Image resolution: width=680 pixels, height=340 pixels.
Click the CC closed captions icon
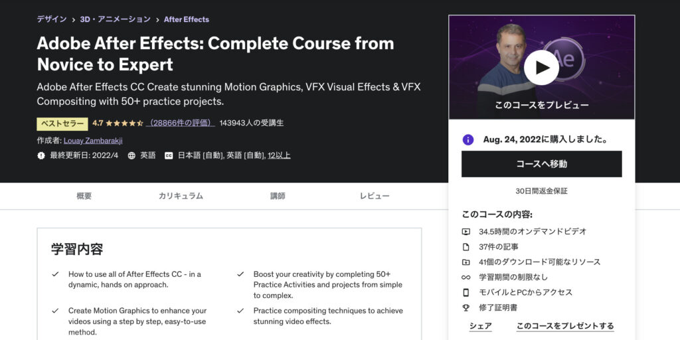click(169, 155)
